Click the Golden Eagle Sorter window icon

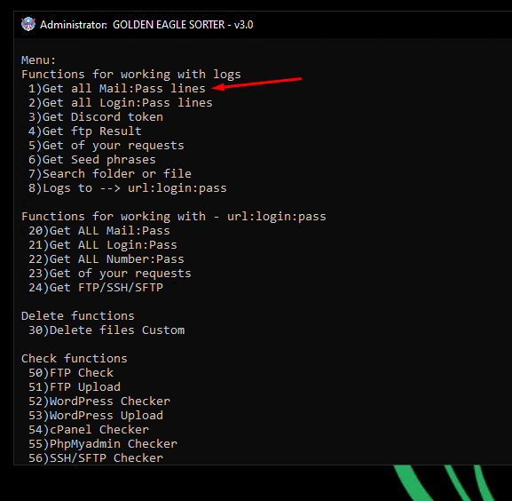coord(28,25)
